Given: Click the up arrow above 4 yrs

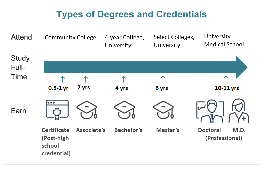Looking at the screenshot, I should click(x=124, y=79).
